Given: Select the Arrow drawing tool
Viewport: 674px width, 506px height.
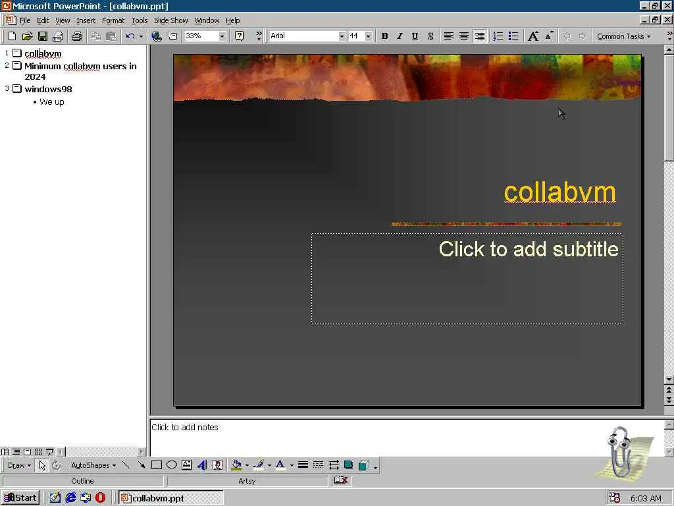Looking at the screenshot, I should 141,465.
